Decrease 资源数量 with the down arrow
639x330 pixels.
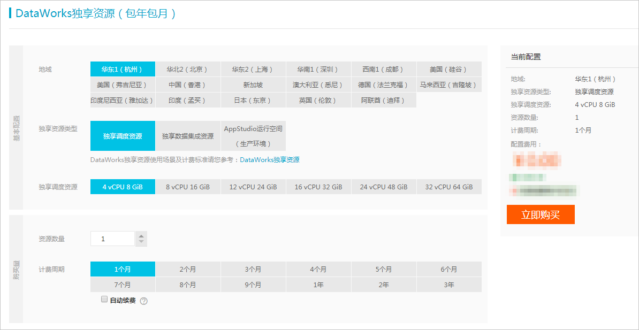click(x=141, y=242)
